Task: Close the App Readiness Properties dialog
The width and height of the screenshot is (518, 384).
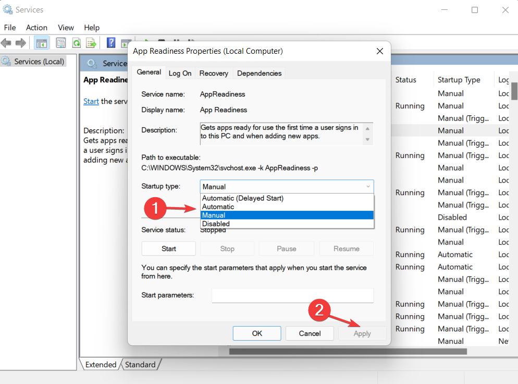Action: click(380, 51)
